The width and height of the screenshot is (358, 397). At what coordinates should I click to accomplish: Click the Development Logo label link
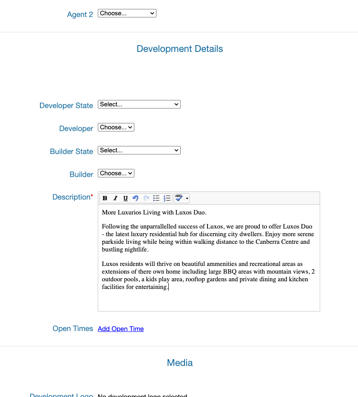[61, 395]
